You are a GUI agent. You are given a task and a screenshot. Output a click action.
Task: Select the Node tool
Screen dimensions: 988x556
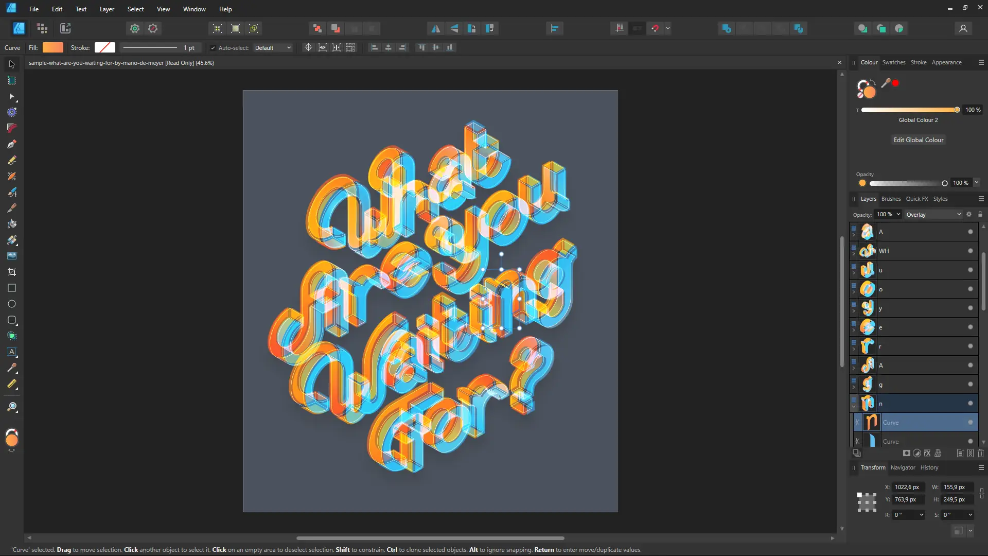[x=12, y=96]
